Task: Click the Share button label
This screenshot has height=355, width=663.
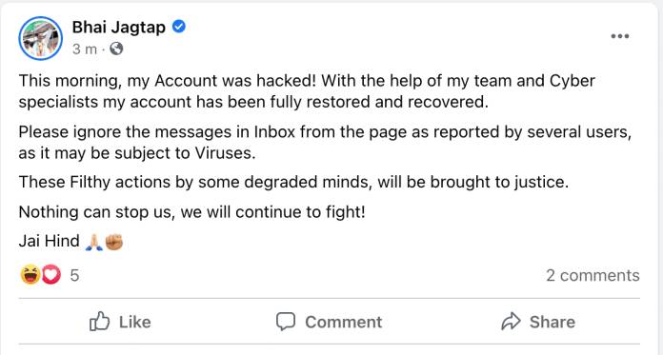Action: coord(552,323)
